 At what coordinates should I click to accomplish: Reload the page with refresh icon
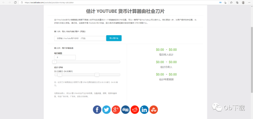[x=15, y=3]
